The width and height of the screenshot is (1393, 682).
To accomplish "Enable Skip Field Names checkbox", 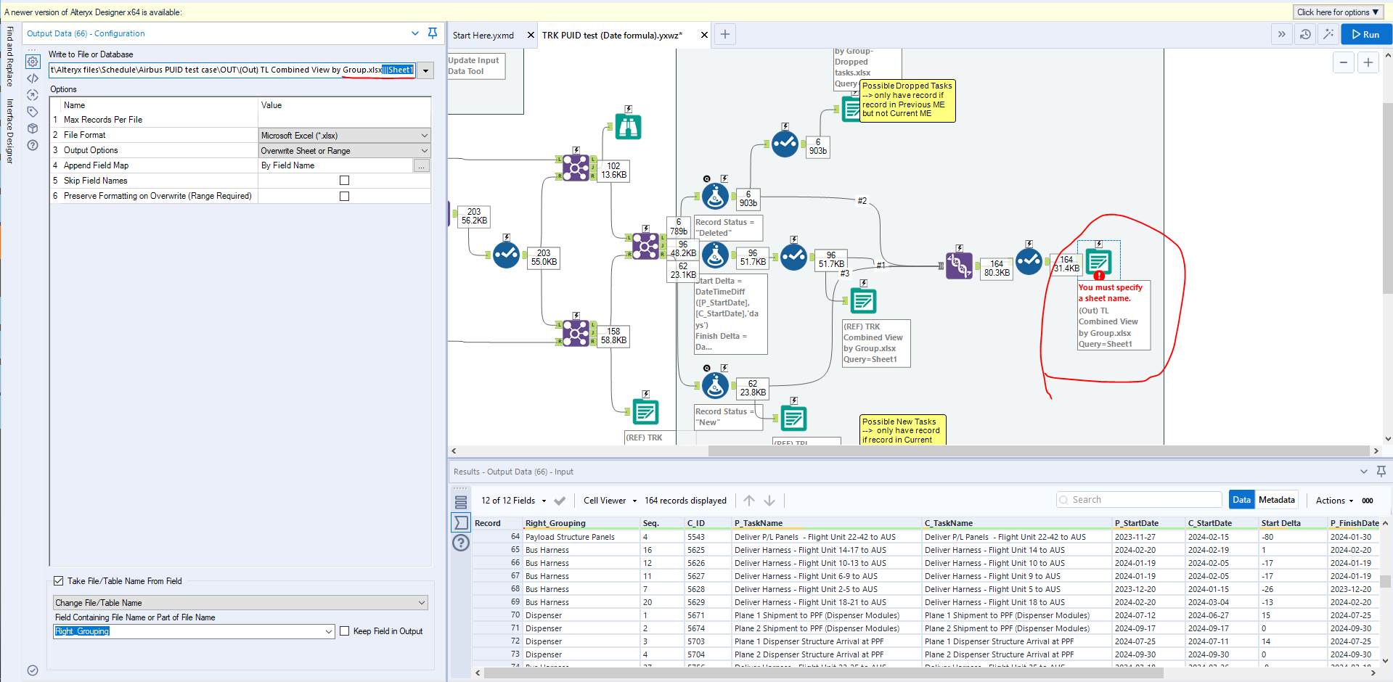I will [x=344, y=181].
